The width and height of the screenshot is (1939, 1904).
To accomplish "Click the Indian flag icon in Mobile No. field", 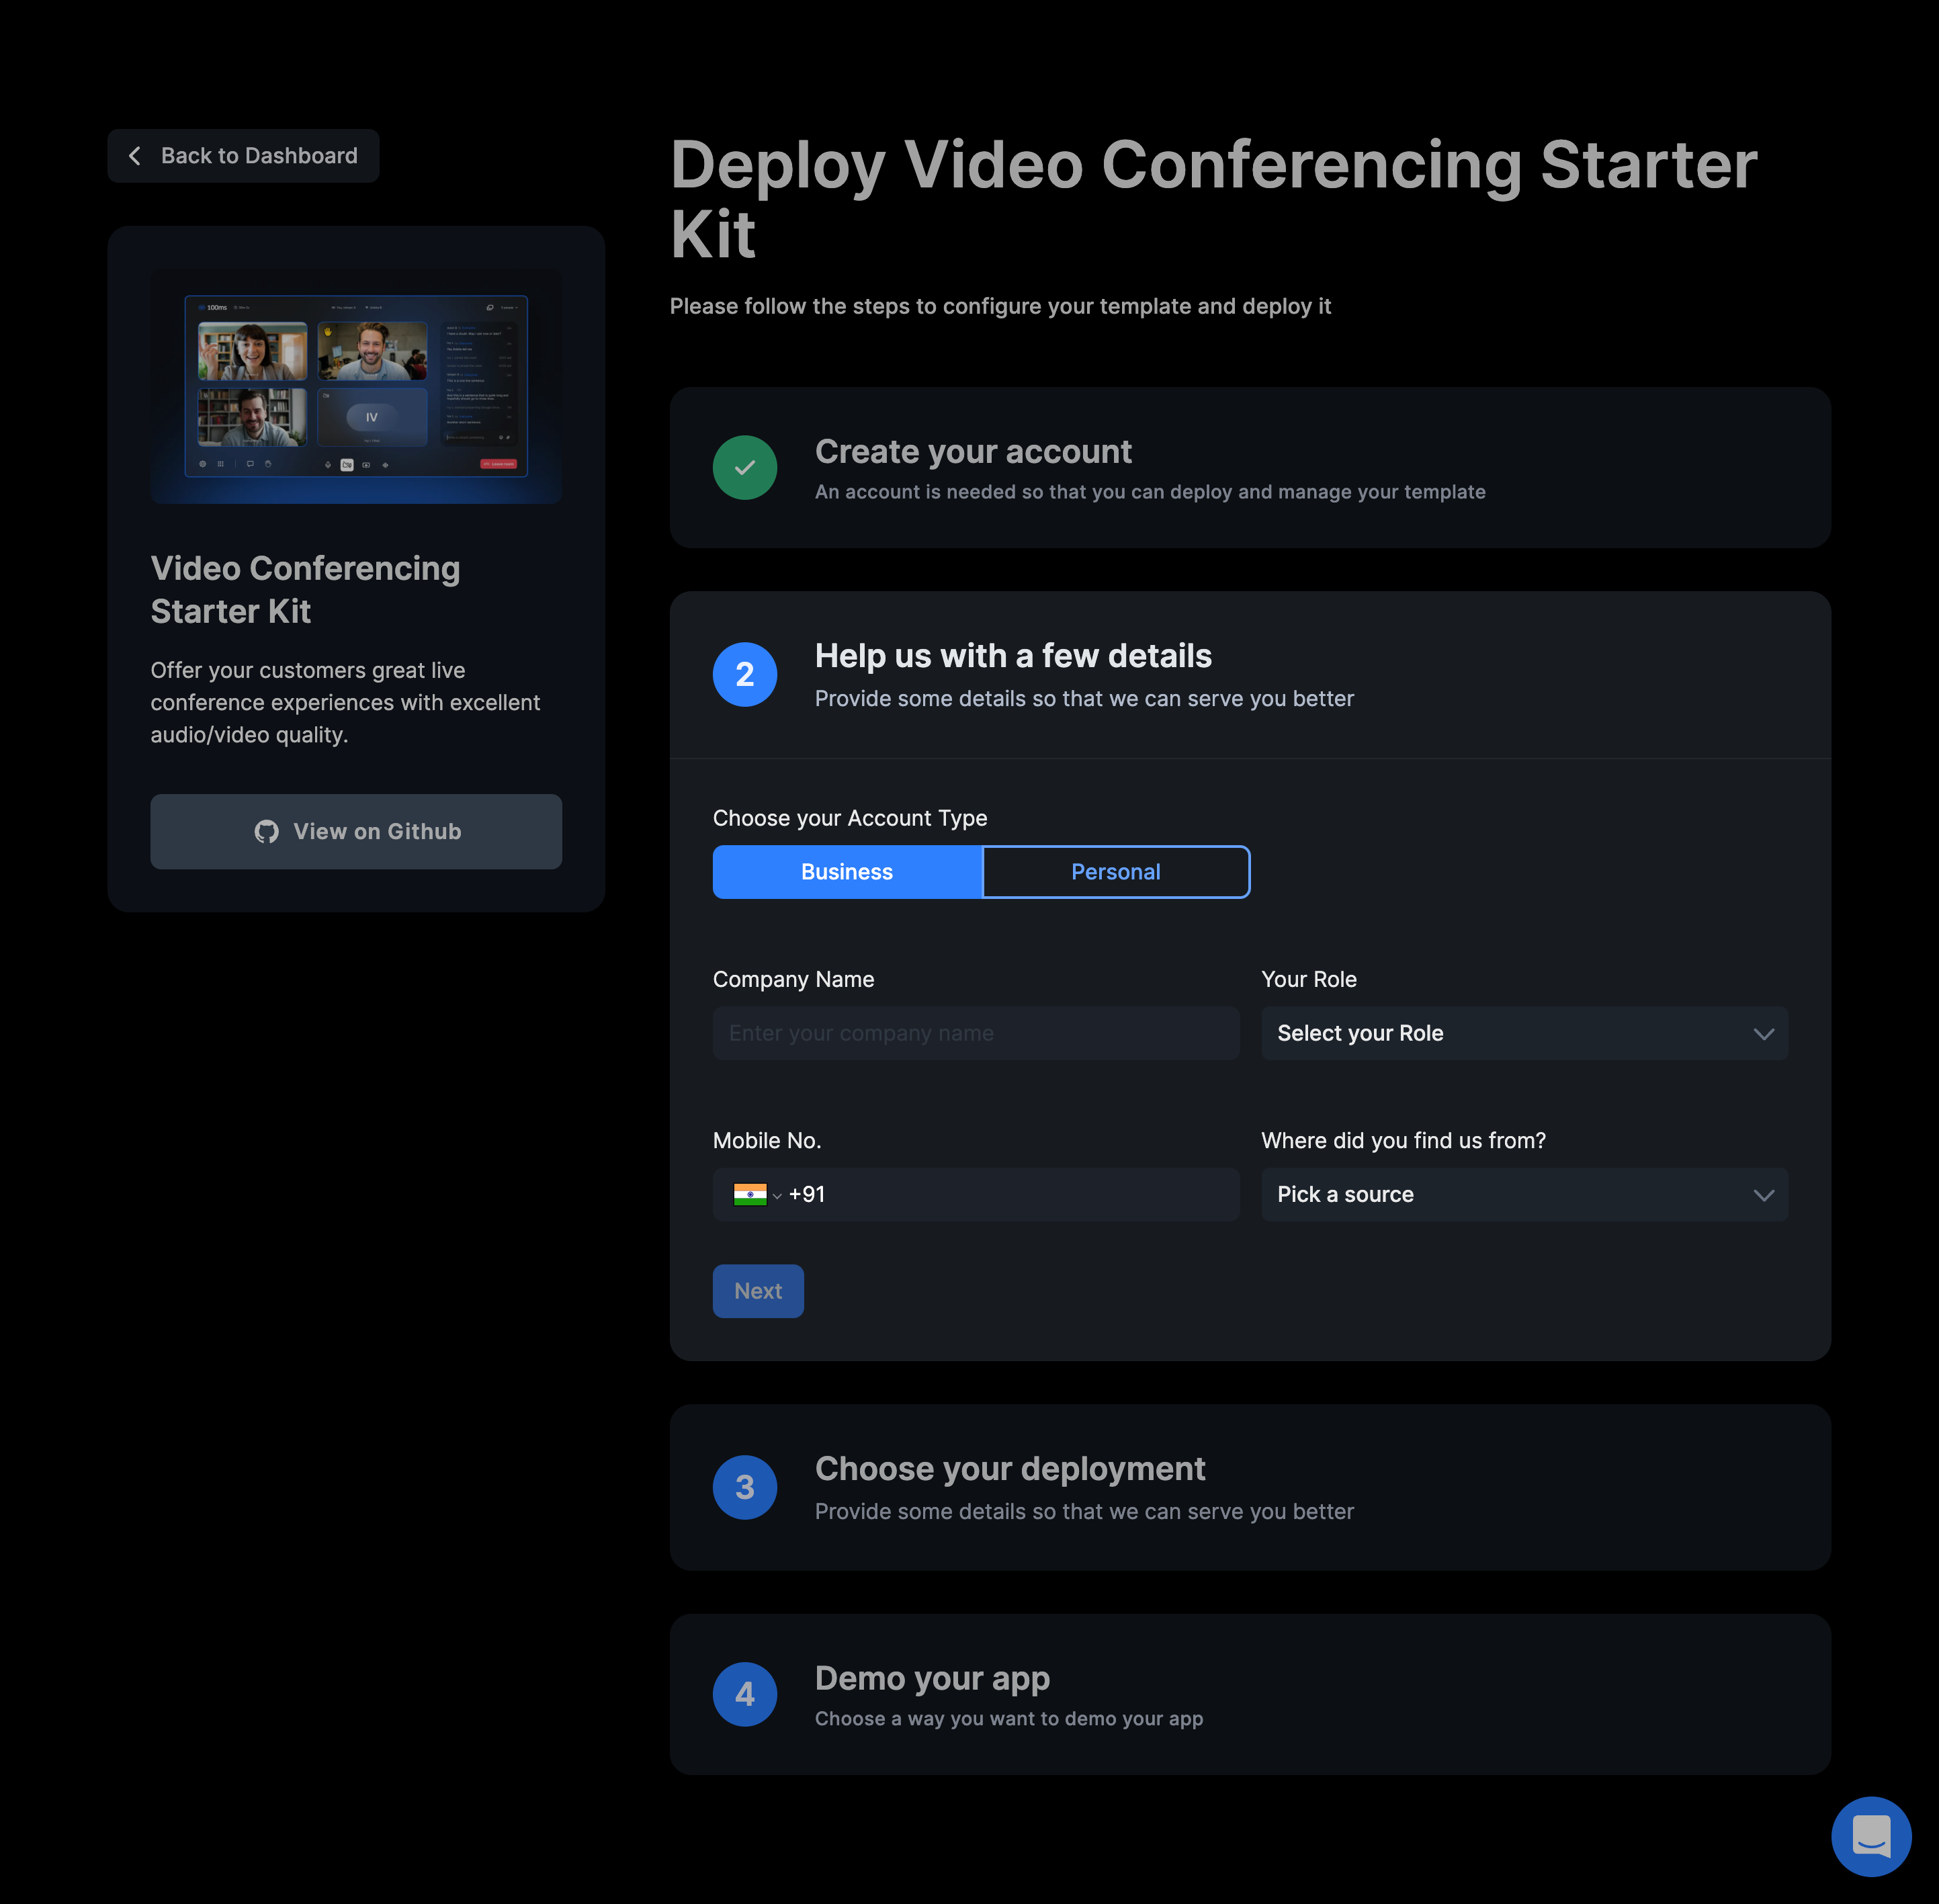I will (750, 1194).
